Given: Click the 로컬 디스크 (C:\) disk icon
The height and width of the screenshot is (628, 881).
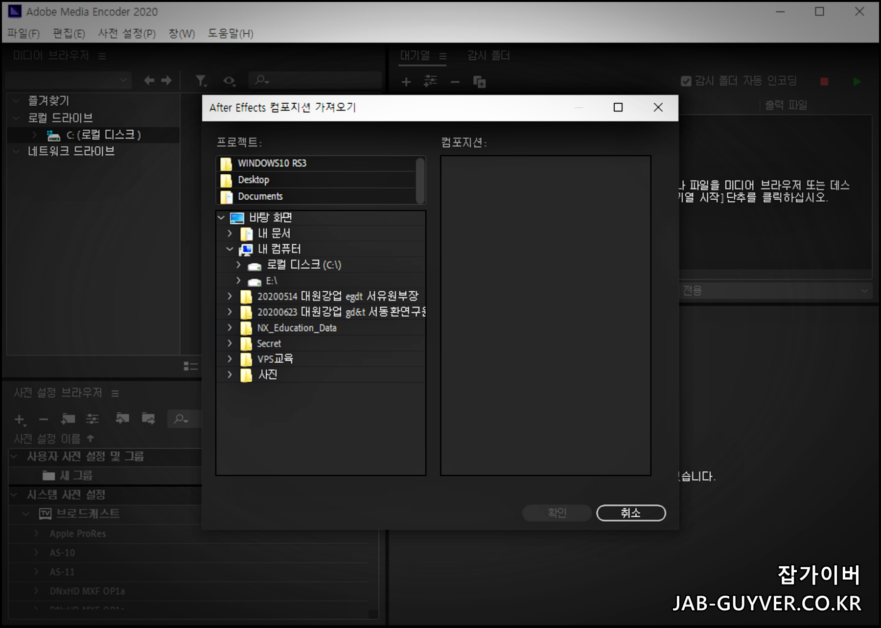Looking at the screenshot, I should (255, 266).
